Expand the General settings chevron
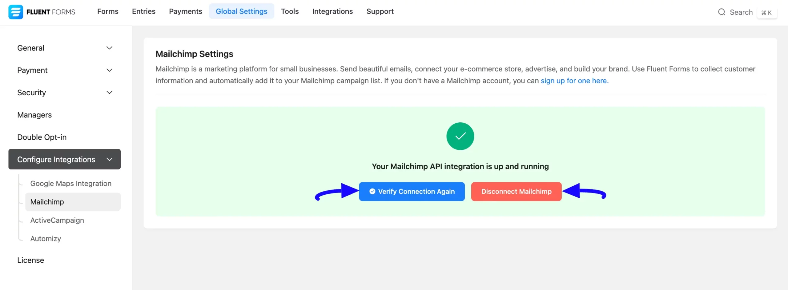788x290 pixels. [109, 48]
